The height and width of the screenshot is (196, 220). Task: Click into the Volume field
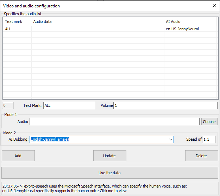pyautogui.click(x=165, y=105)
